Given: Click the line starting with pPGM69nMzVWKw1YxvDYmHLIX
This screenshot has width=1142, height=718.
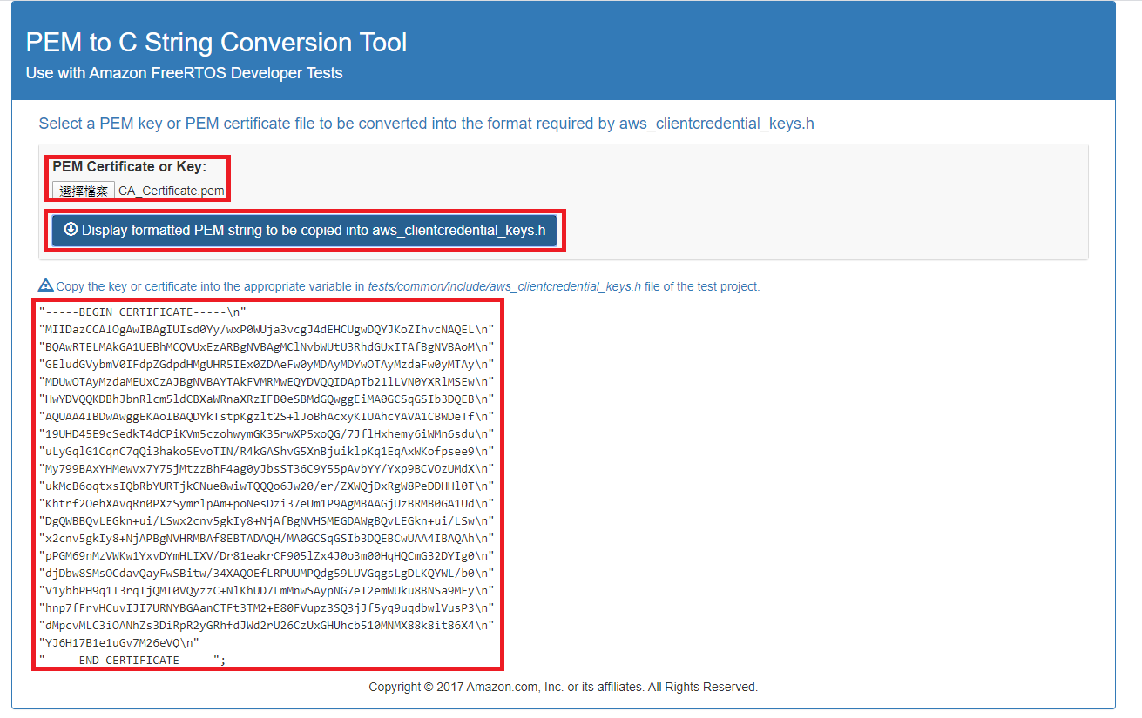Looking at the screenshot, I should [267, 555].
